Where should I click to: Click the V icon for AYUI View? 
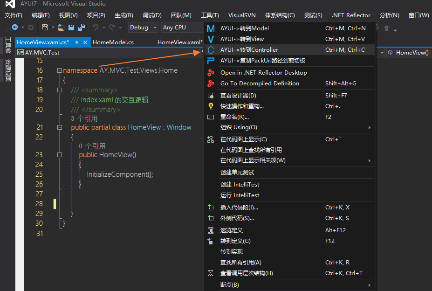point(211,39)
